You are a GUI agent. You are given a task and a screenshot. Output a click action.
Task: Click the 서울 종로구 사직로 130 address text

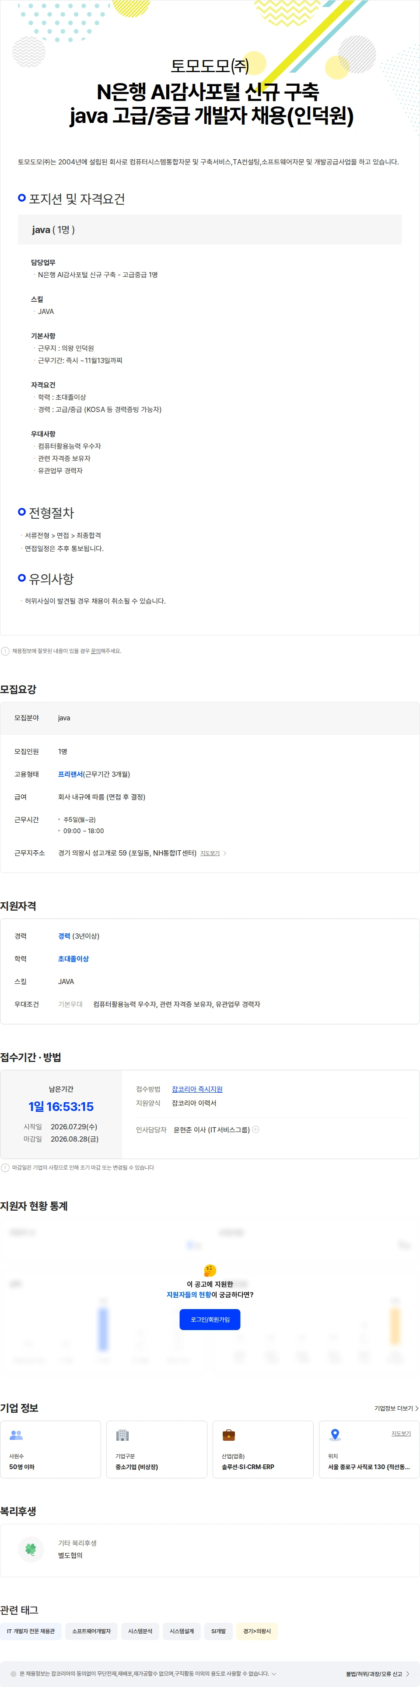(369, 1466)
